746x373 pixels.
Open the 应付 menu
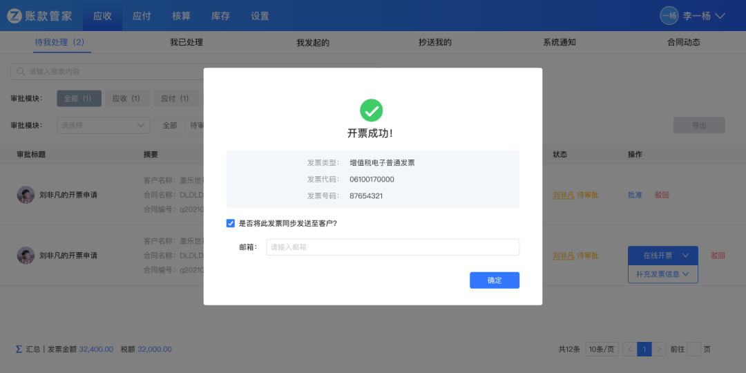tap(142, 16)
